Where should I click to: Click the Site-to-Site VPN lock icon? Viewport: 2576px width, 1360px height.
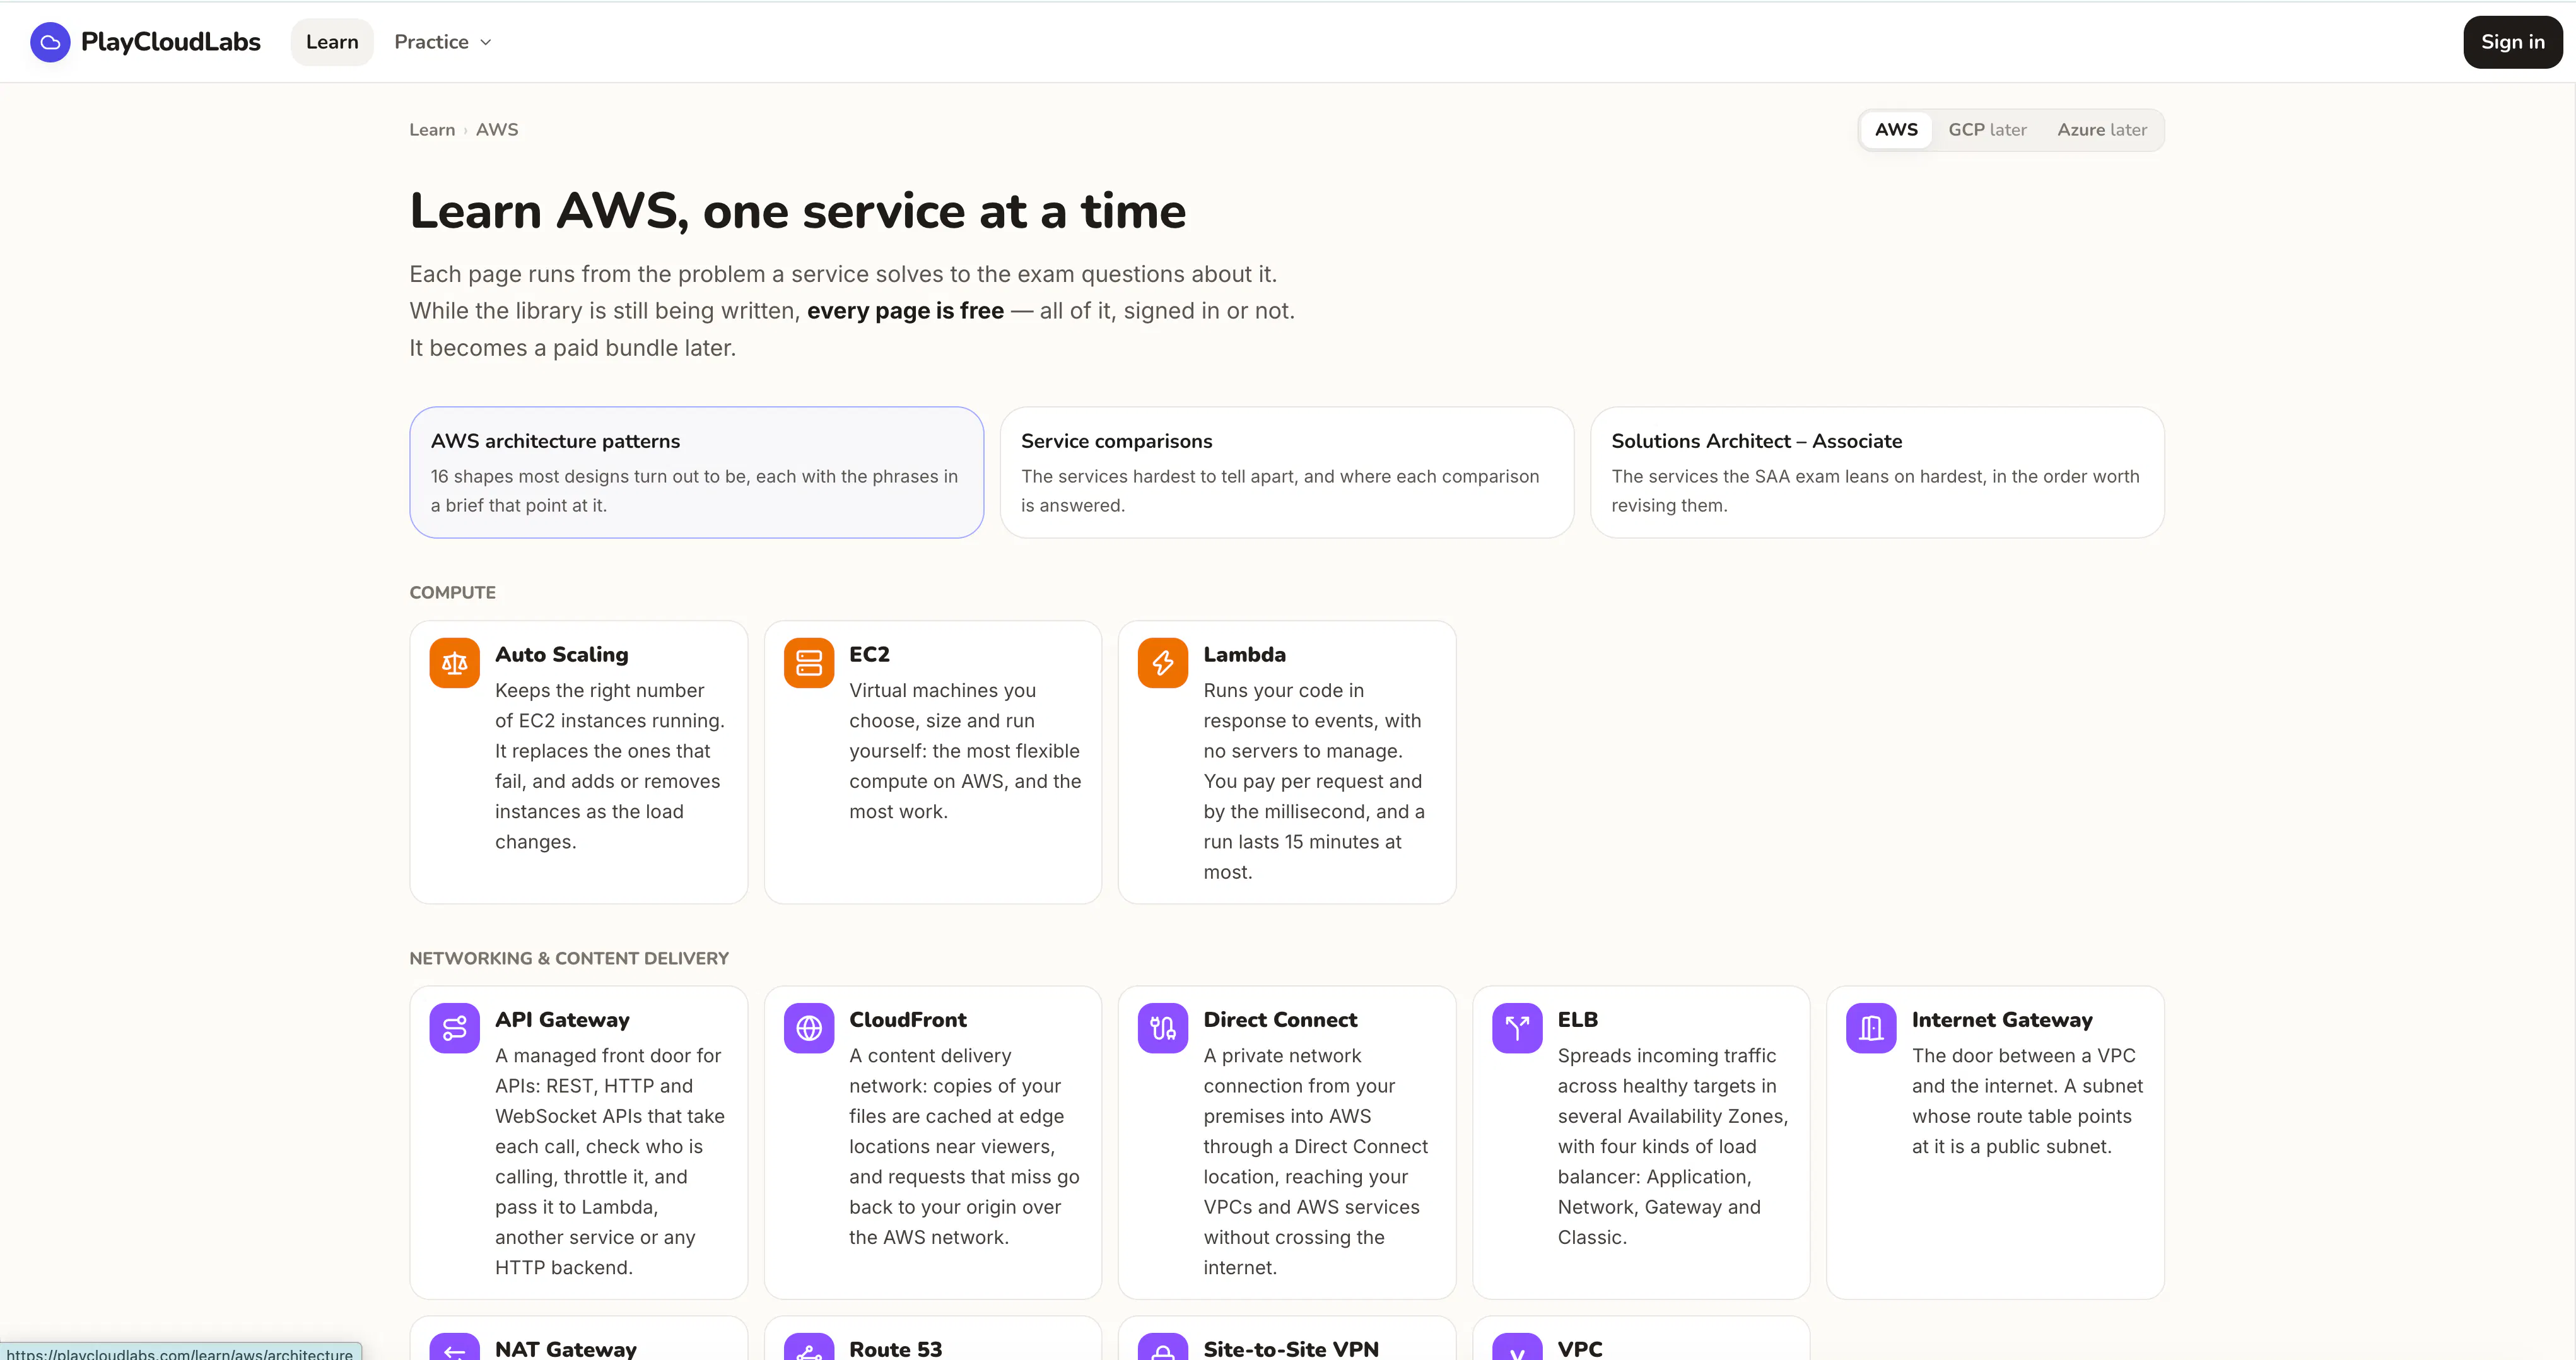tap(1163, 1347)
